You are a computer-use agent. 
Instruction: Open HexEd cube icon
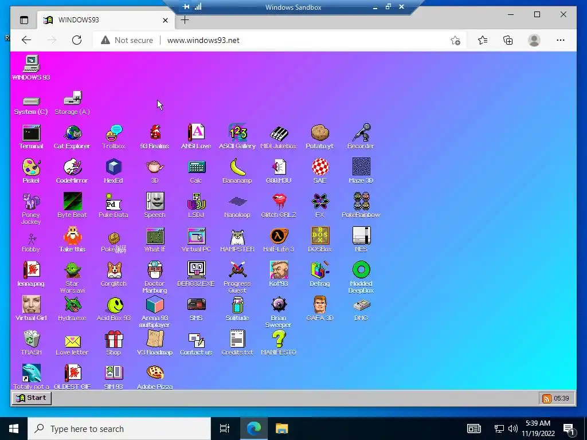[x=114, y=171]
